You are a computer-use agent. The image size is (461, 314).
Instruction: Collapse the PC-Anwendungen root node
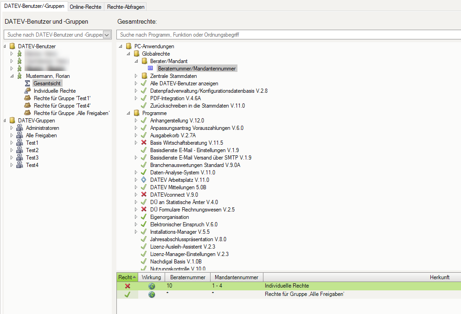[121, 46]
